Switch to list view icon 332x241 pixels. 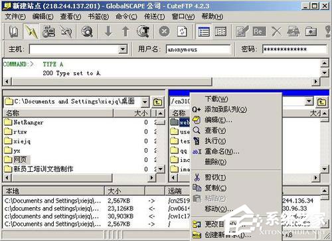tap(204, 31)
